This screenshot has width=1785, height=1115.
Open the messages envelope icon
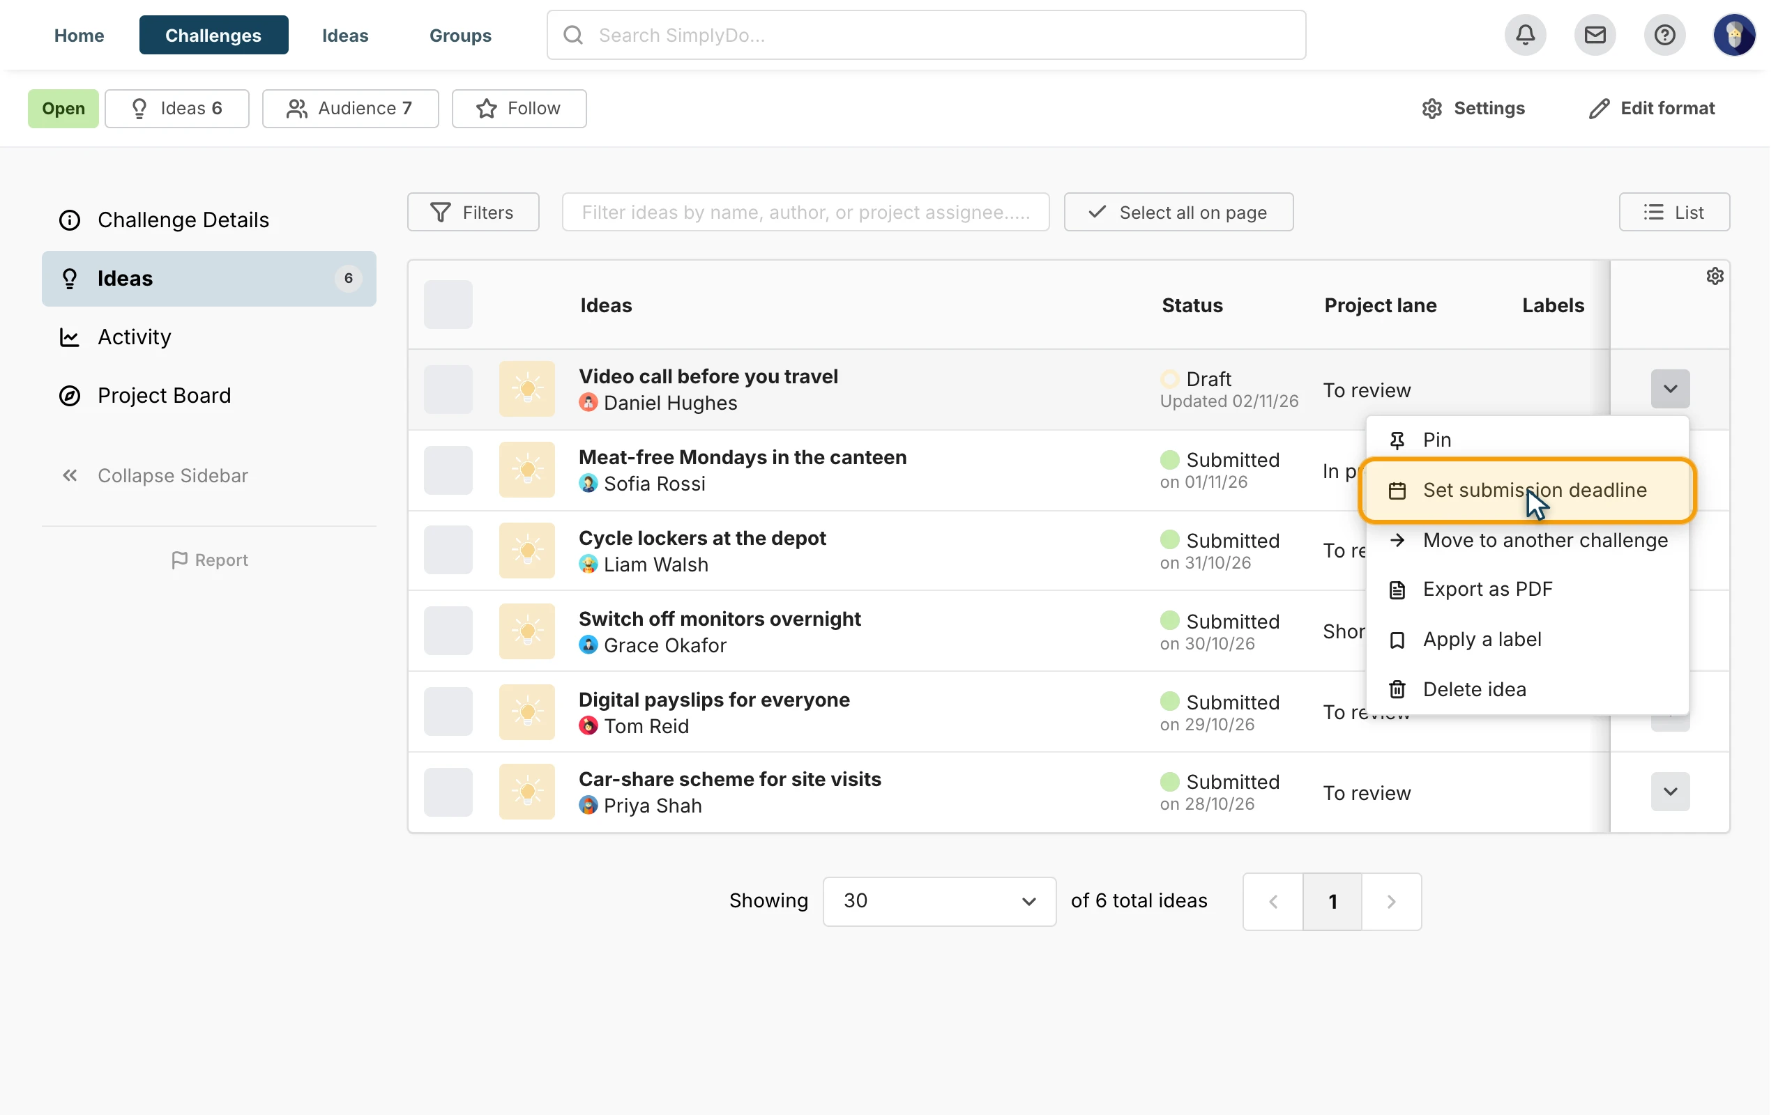pyautogui.click(x=1595, y=35)
